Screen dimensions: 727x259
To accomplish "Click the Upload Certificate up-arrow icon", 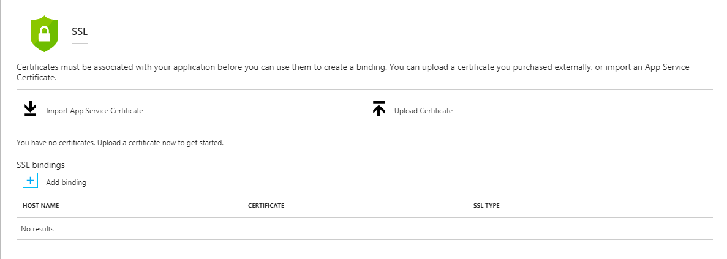I will tap(379, 110).
